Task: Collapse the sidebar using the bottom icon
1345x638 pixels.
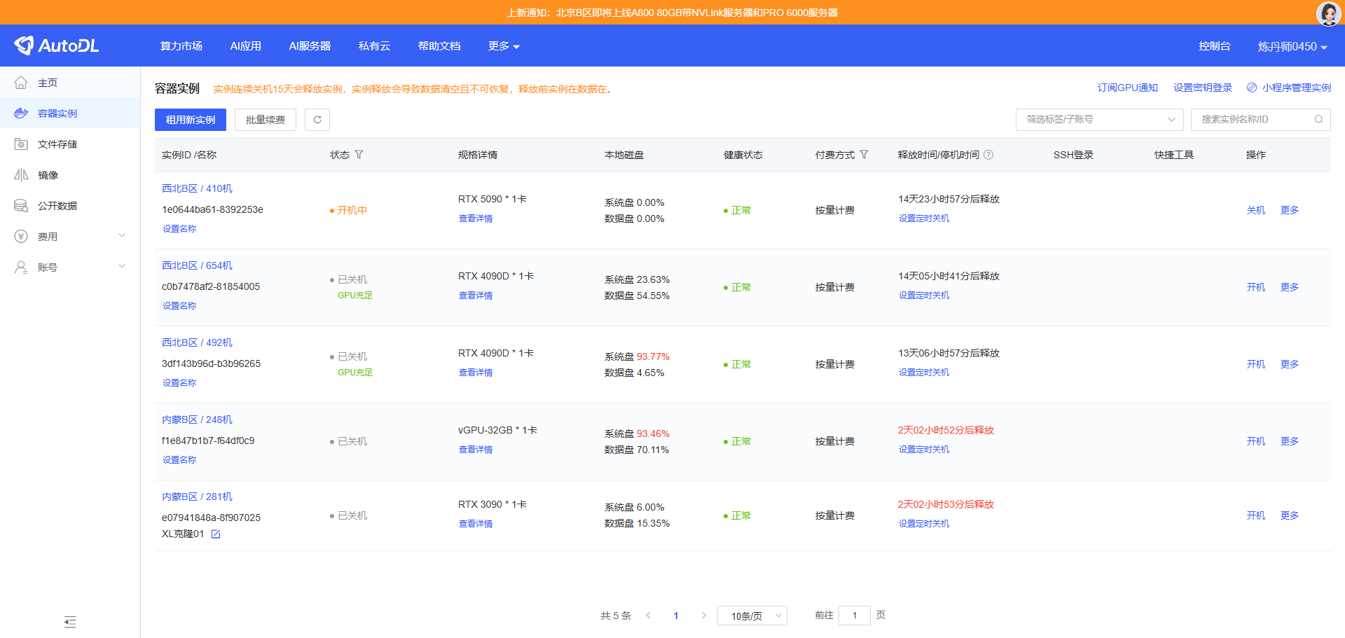Action: [70, 622]
